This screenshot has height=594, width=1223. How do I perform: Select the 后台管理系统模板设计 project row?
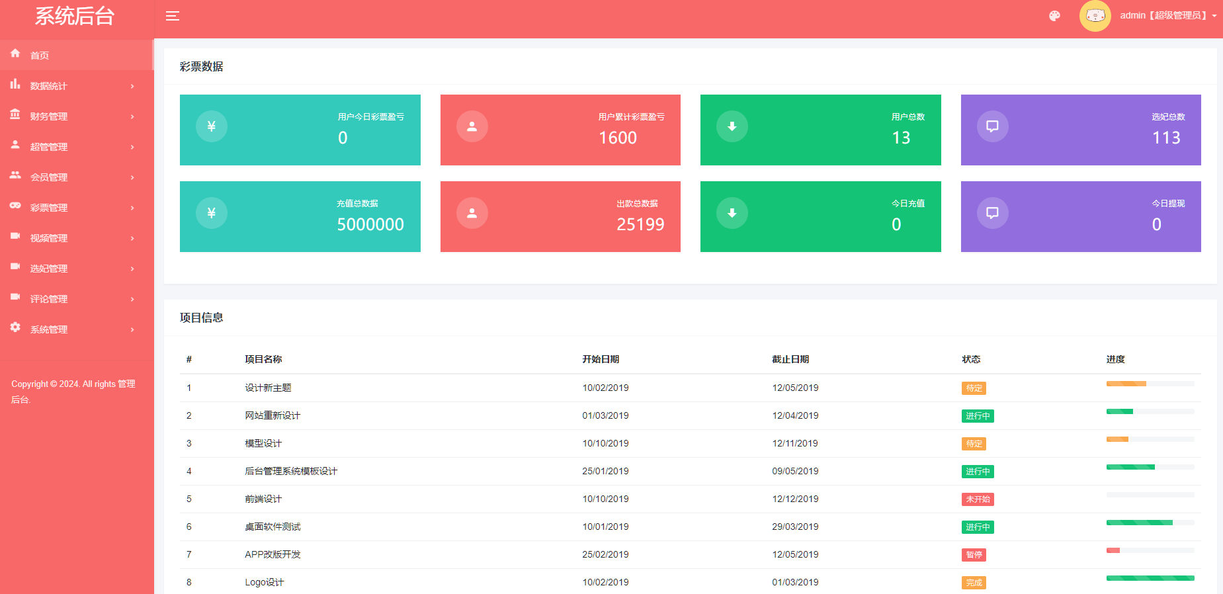(x=291, y=472)
